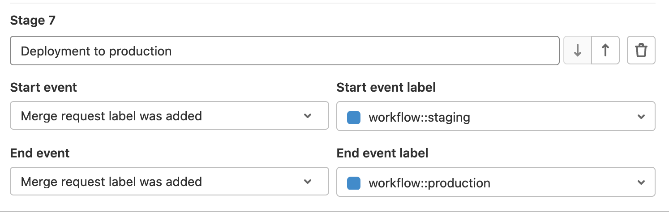The image size is (669, 212).
Task: Expand the workflow::staging label selector
Action: pos(495,117)
